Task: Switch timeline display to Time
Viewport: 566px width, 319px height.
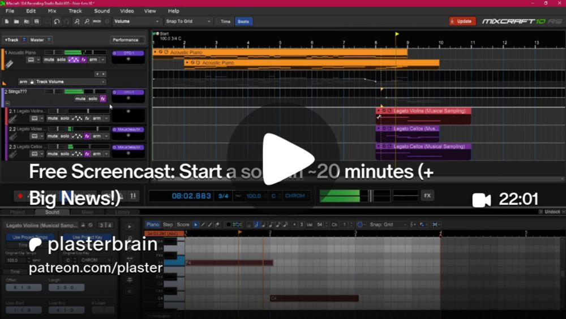Action: [225, 21]
